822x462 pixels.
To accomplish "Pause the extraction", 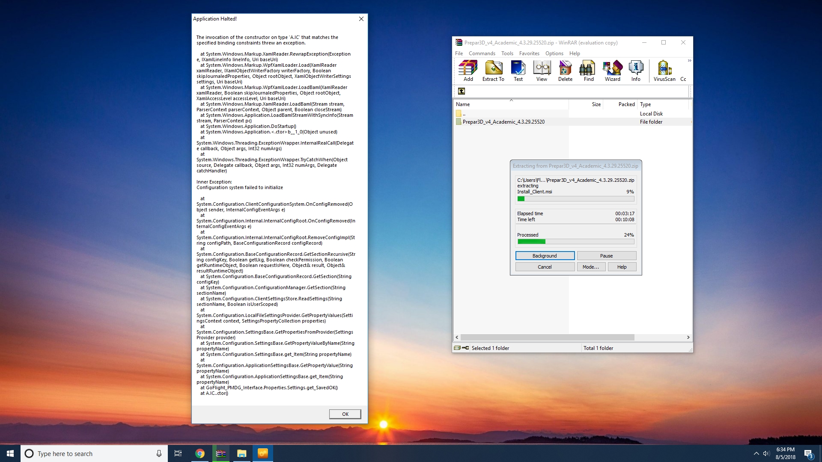I will [x=606, y=256].
